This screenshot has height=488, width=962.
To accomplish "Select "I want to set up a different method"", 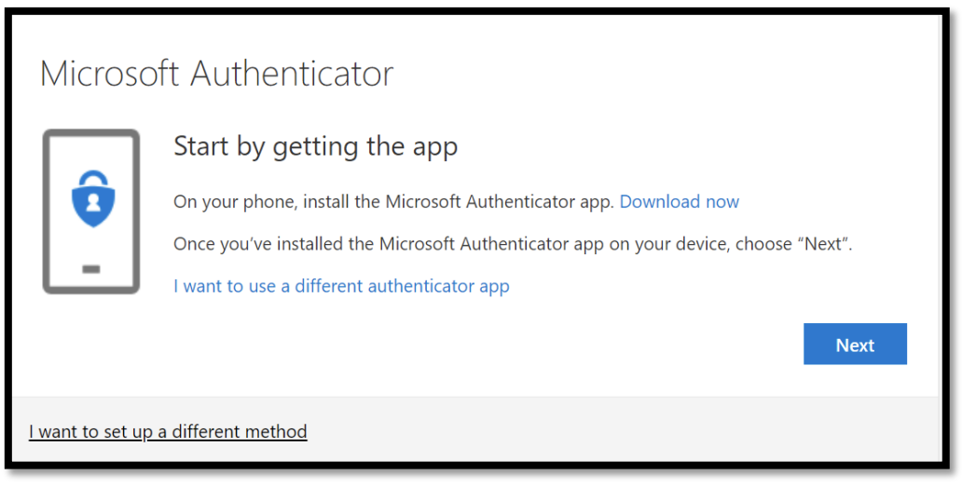I will point(168,431).
